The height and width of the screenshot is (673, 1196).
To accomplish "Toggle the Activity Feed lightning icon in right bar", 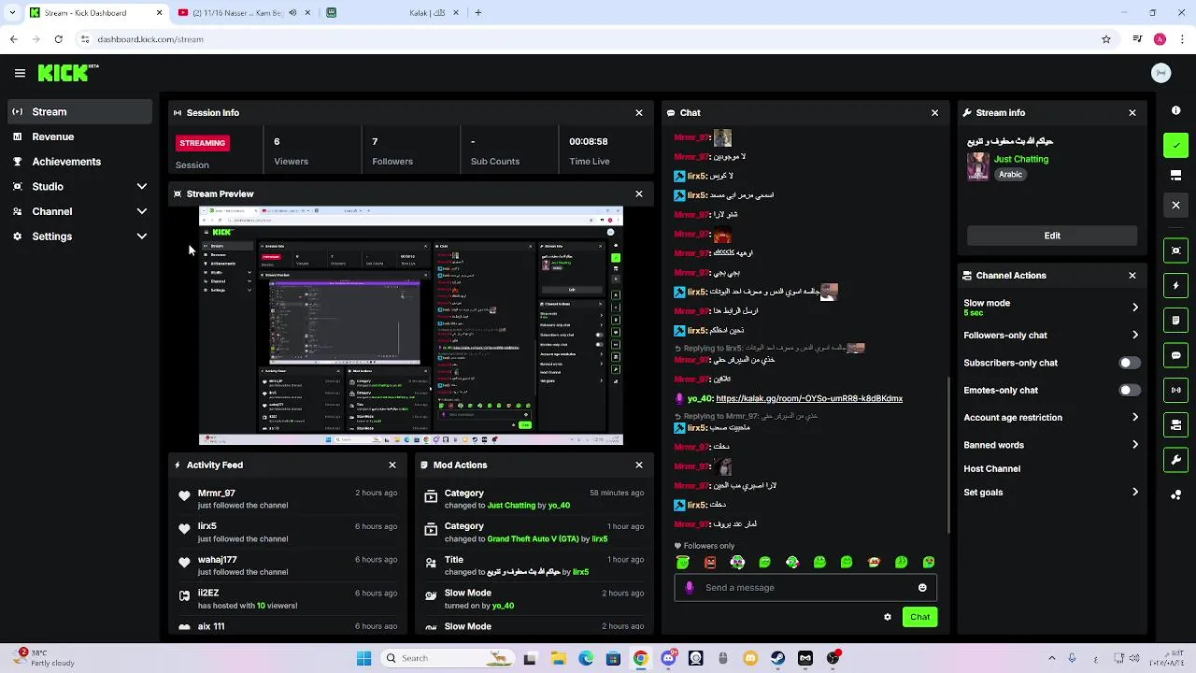I will 1175,285.
